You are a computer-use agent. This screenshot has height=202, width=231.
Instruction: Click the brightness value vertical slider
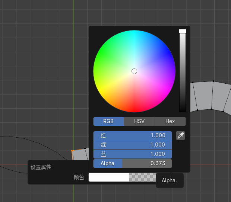(183, 71)
